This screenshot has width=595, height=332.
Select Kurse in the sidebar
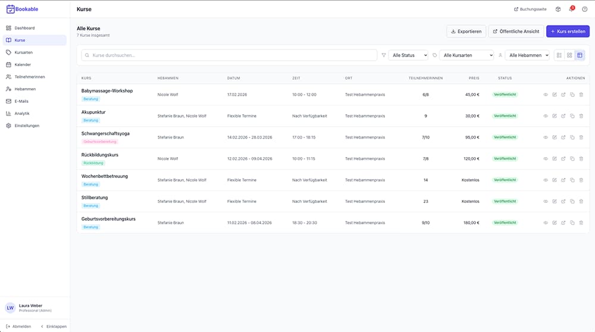[x=34, y=40]
